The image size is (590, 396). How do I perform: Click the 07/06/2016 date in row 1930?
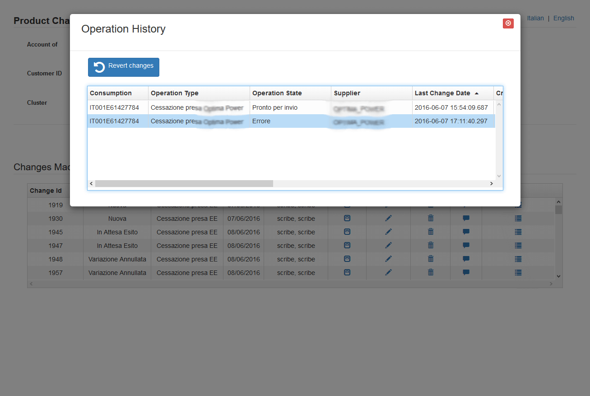pyautogui.click(x=244, y=219)
